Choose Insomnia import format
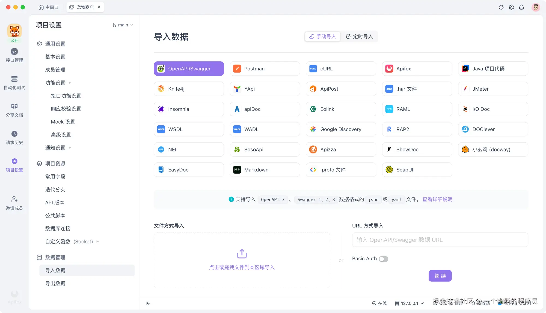This screenshot has height=313, width=546. [189, 109]
